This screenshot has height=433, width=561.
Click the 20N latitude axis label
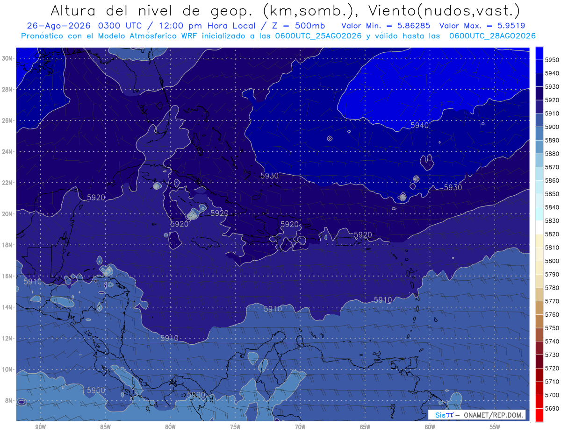click(x=7, y=214)
